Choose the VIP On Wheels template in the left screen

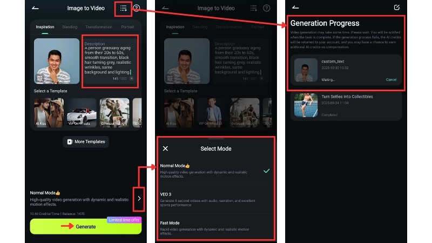click(82, 113)
